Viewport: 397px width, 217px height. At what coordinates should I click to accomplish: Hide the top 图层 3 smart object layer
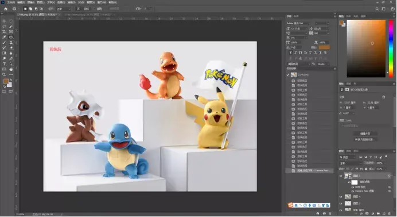point(341,176)
